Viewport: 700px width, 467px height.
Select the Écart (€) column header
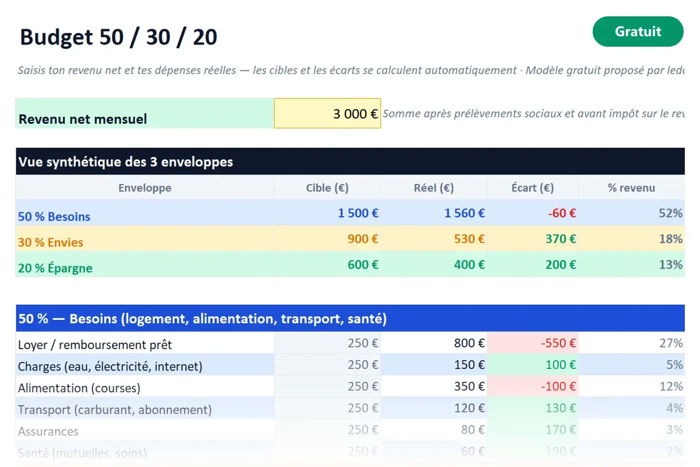point(533,188)
